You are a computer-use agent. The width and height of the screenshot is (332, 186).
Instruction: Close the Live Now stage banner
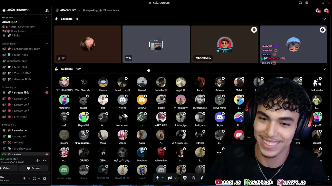tap(47, 17)
